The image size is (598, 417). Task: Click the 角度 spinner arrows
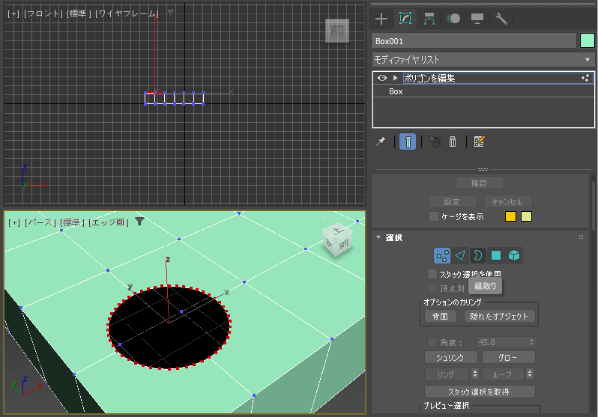pyautogui.click(x=532, y=342)
